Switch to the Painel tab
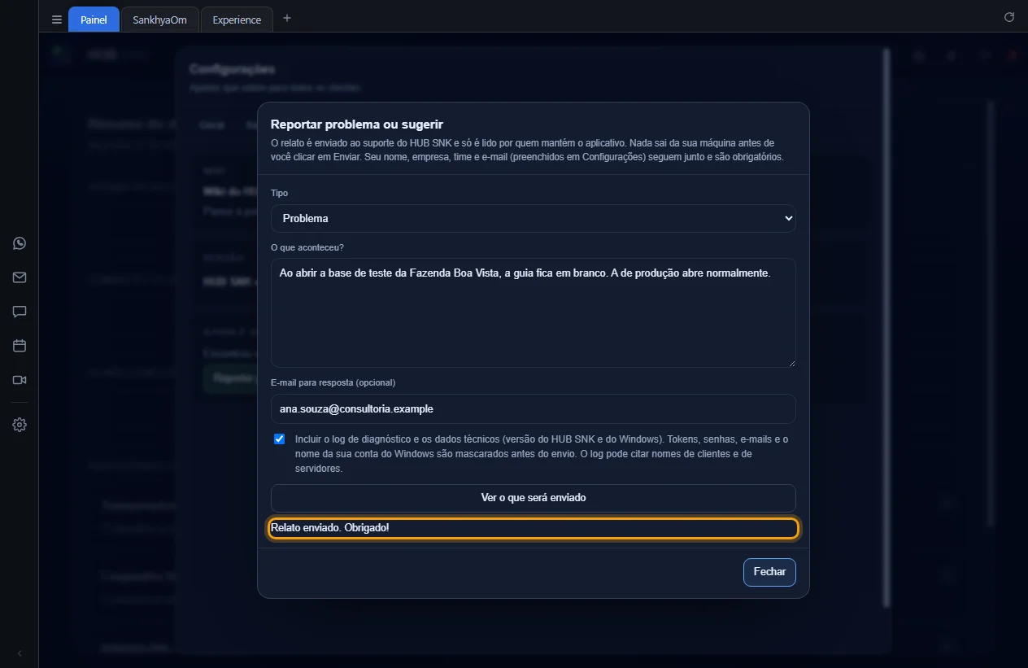The image size is (1028, 668). pyautogui.click(x=94, y=20)
